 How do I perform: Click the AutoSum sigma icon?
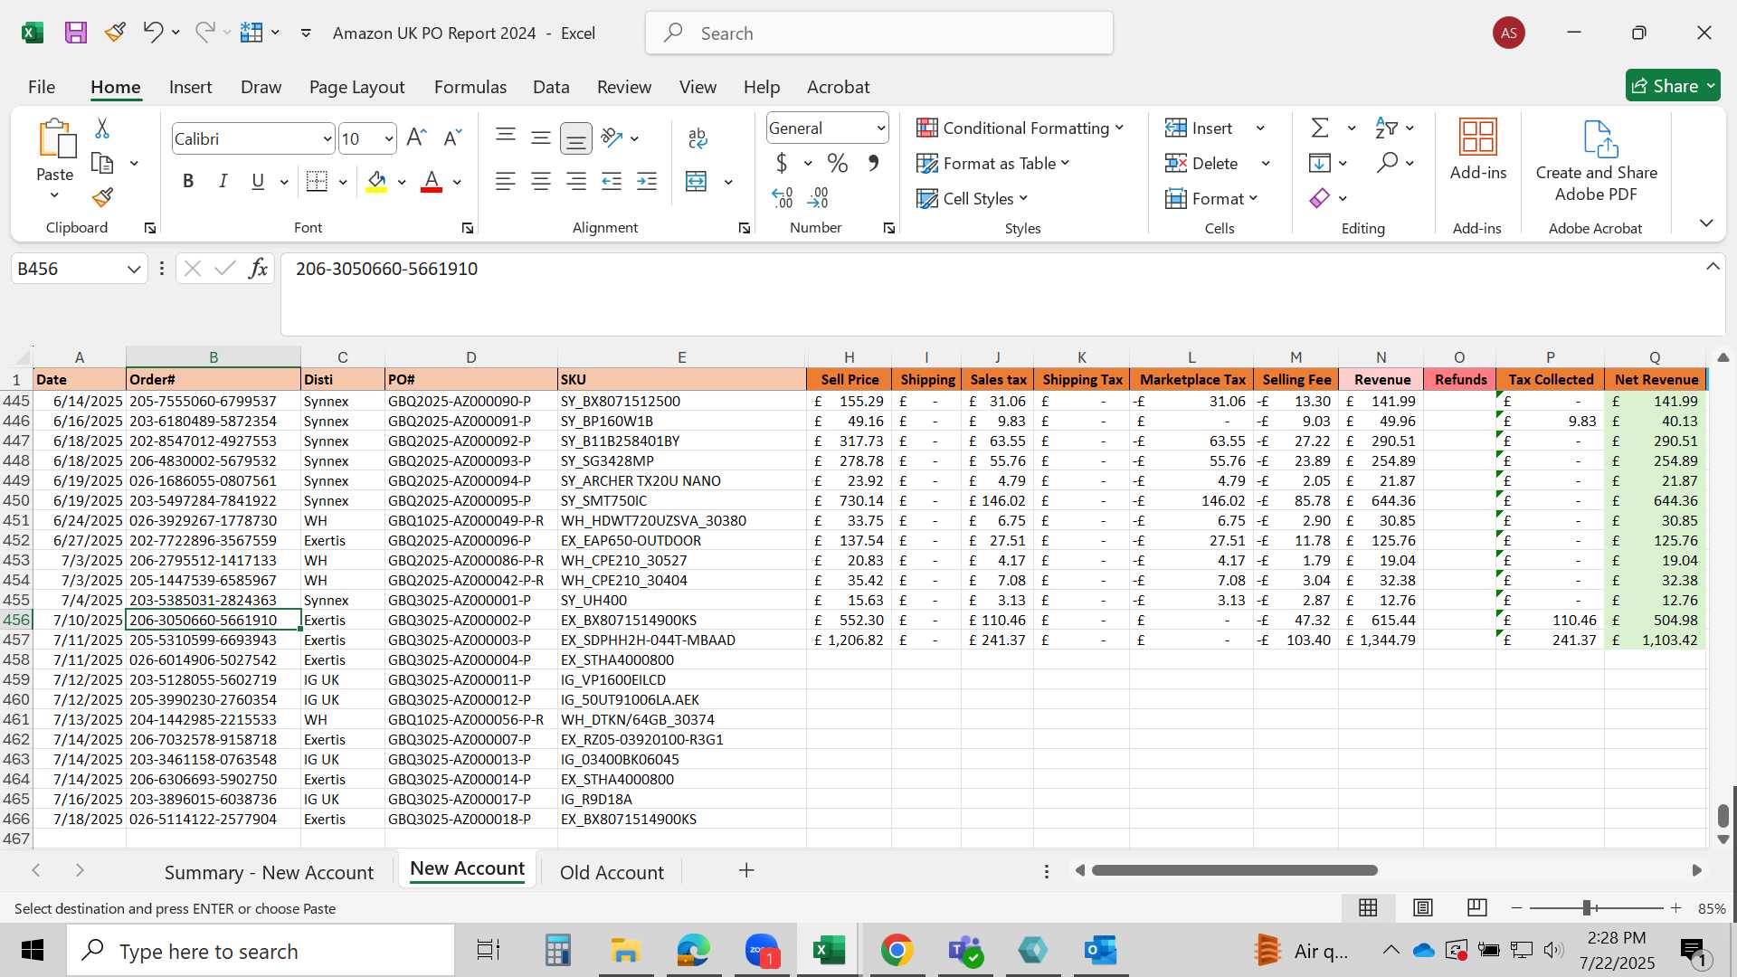(1320, 128)
